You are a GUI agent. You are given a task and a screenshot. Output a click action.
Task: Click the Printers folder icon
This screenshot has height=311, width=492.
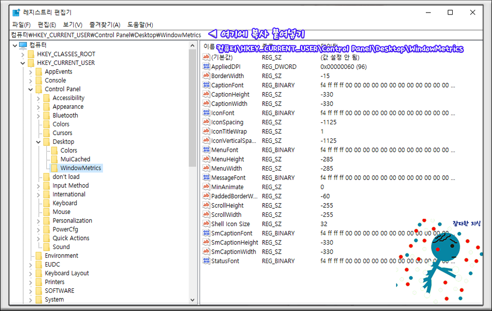click(39, 282)
